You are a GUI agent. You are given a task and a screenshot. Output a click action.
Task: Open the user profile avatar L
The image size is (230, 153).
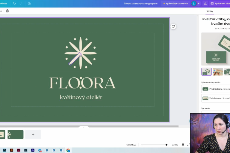(x=194, y=4)
